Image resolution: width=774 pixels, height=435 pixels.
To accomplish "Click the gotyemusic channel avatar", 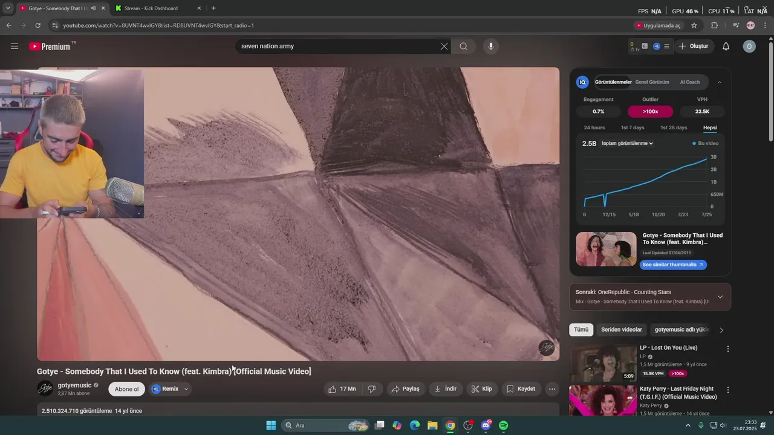I will click(45, 388).
